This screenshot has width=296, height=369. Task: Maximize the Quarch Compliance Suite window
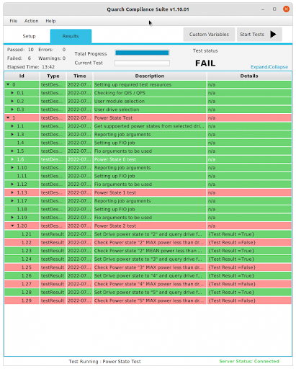pos(274,9)
